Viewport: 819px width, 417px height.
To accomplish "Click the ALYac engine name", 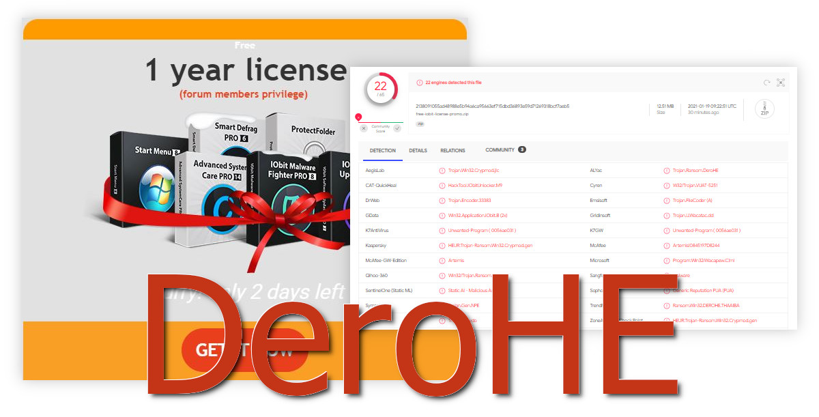I will pos(597,170).
